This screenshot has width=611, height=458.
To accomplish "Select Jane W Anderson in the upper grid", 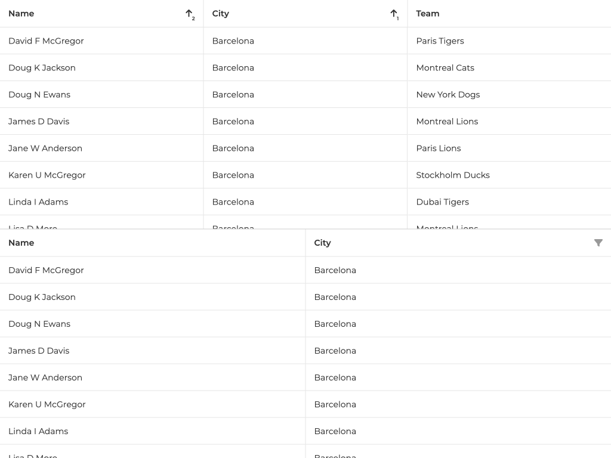I will [45, 148].
